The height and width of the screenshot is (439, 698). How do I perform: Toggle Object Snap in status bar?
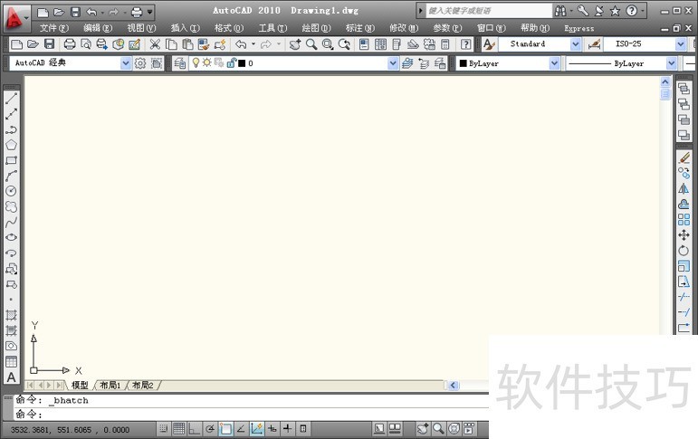click(226, 428)
